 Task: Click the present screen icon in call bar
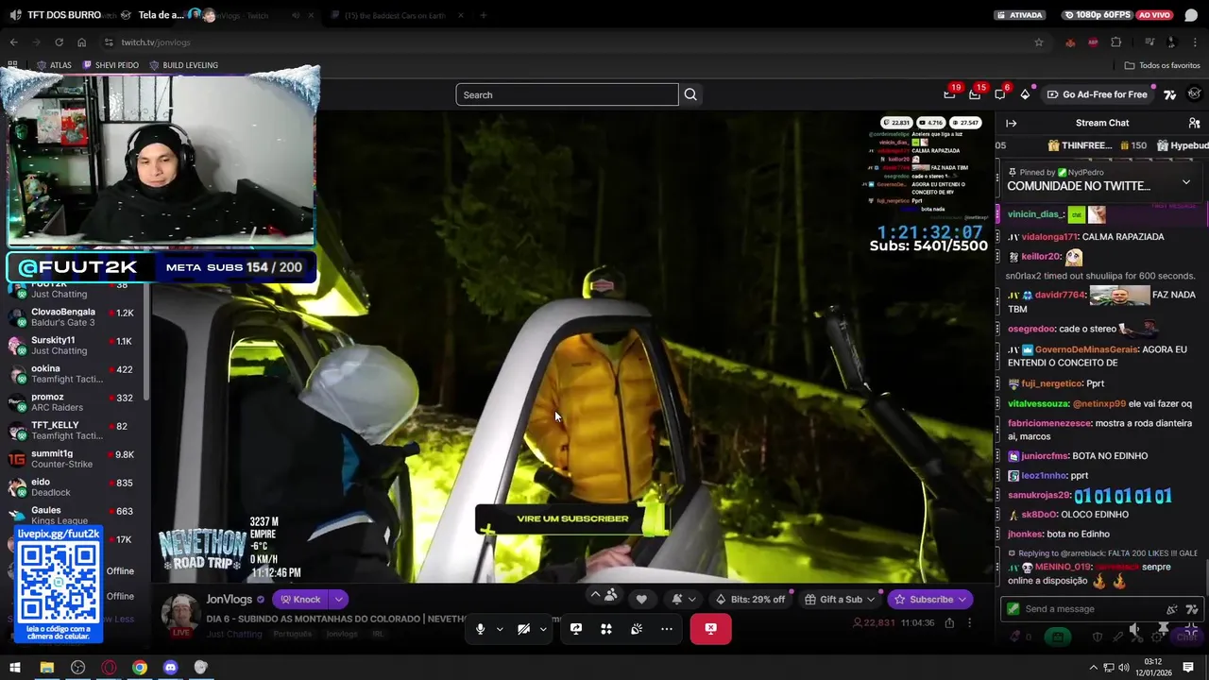point(576,629)
